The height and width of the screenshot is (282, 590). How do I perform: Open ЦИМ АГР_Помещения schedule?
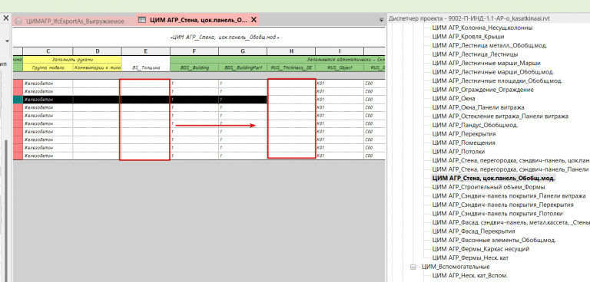pos(463,143)
